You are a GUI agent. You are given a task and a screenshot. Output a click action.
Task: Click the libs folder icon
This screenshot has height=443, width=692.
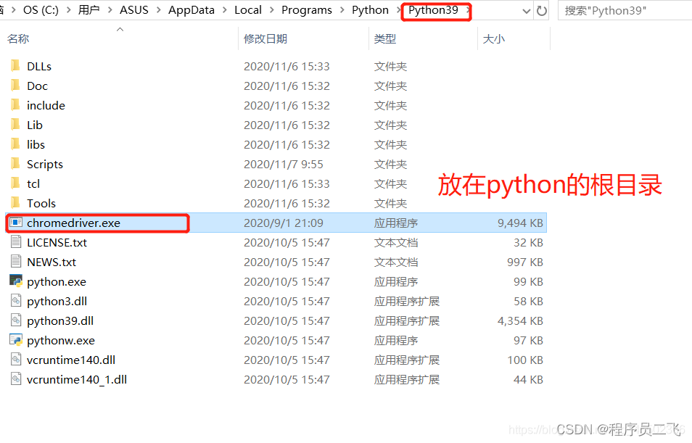coord(15,144)
